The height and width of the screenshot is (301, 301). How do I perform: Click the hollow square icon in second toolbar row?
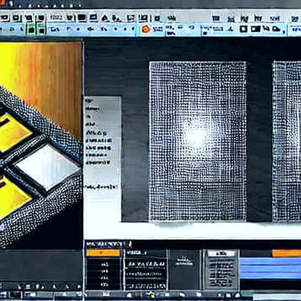[243, 29]
